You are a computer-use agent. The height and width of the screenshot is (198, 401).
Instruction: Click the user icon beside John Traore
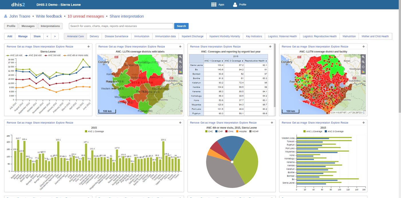click(x=6, y=16)
